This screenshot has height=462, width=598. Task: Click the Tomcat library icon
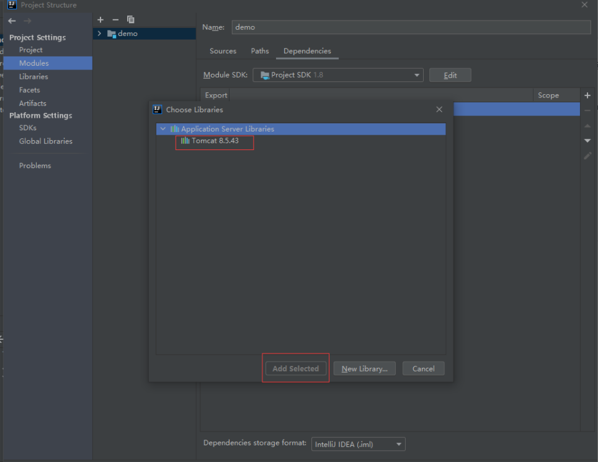tap(185, 141)
